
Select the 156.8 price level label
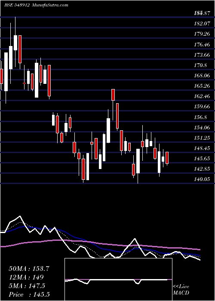[200, 117]
